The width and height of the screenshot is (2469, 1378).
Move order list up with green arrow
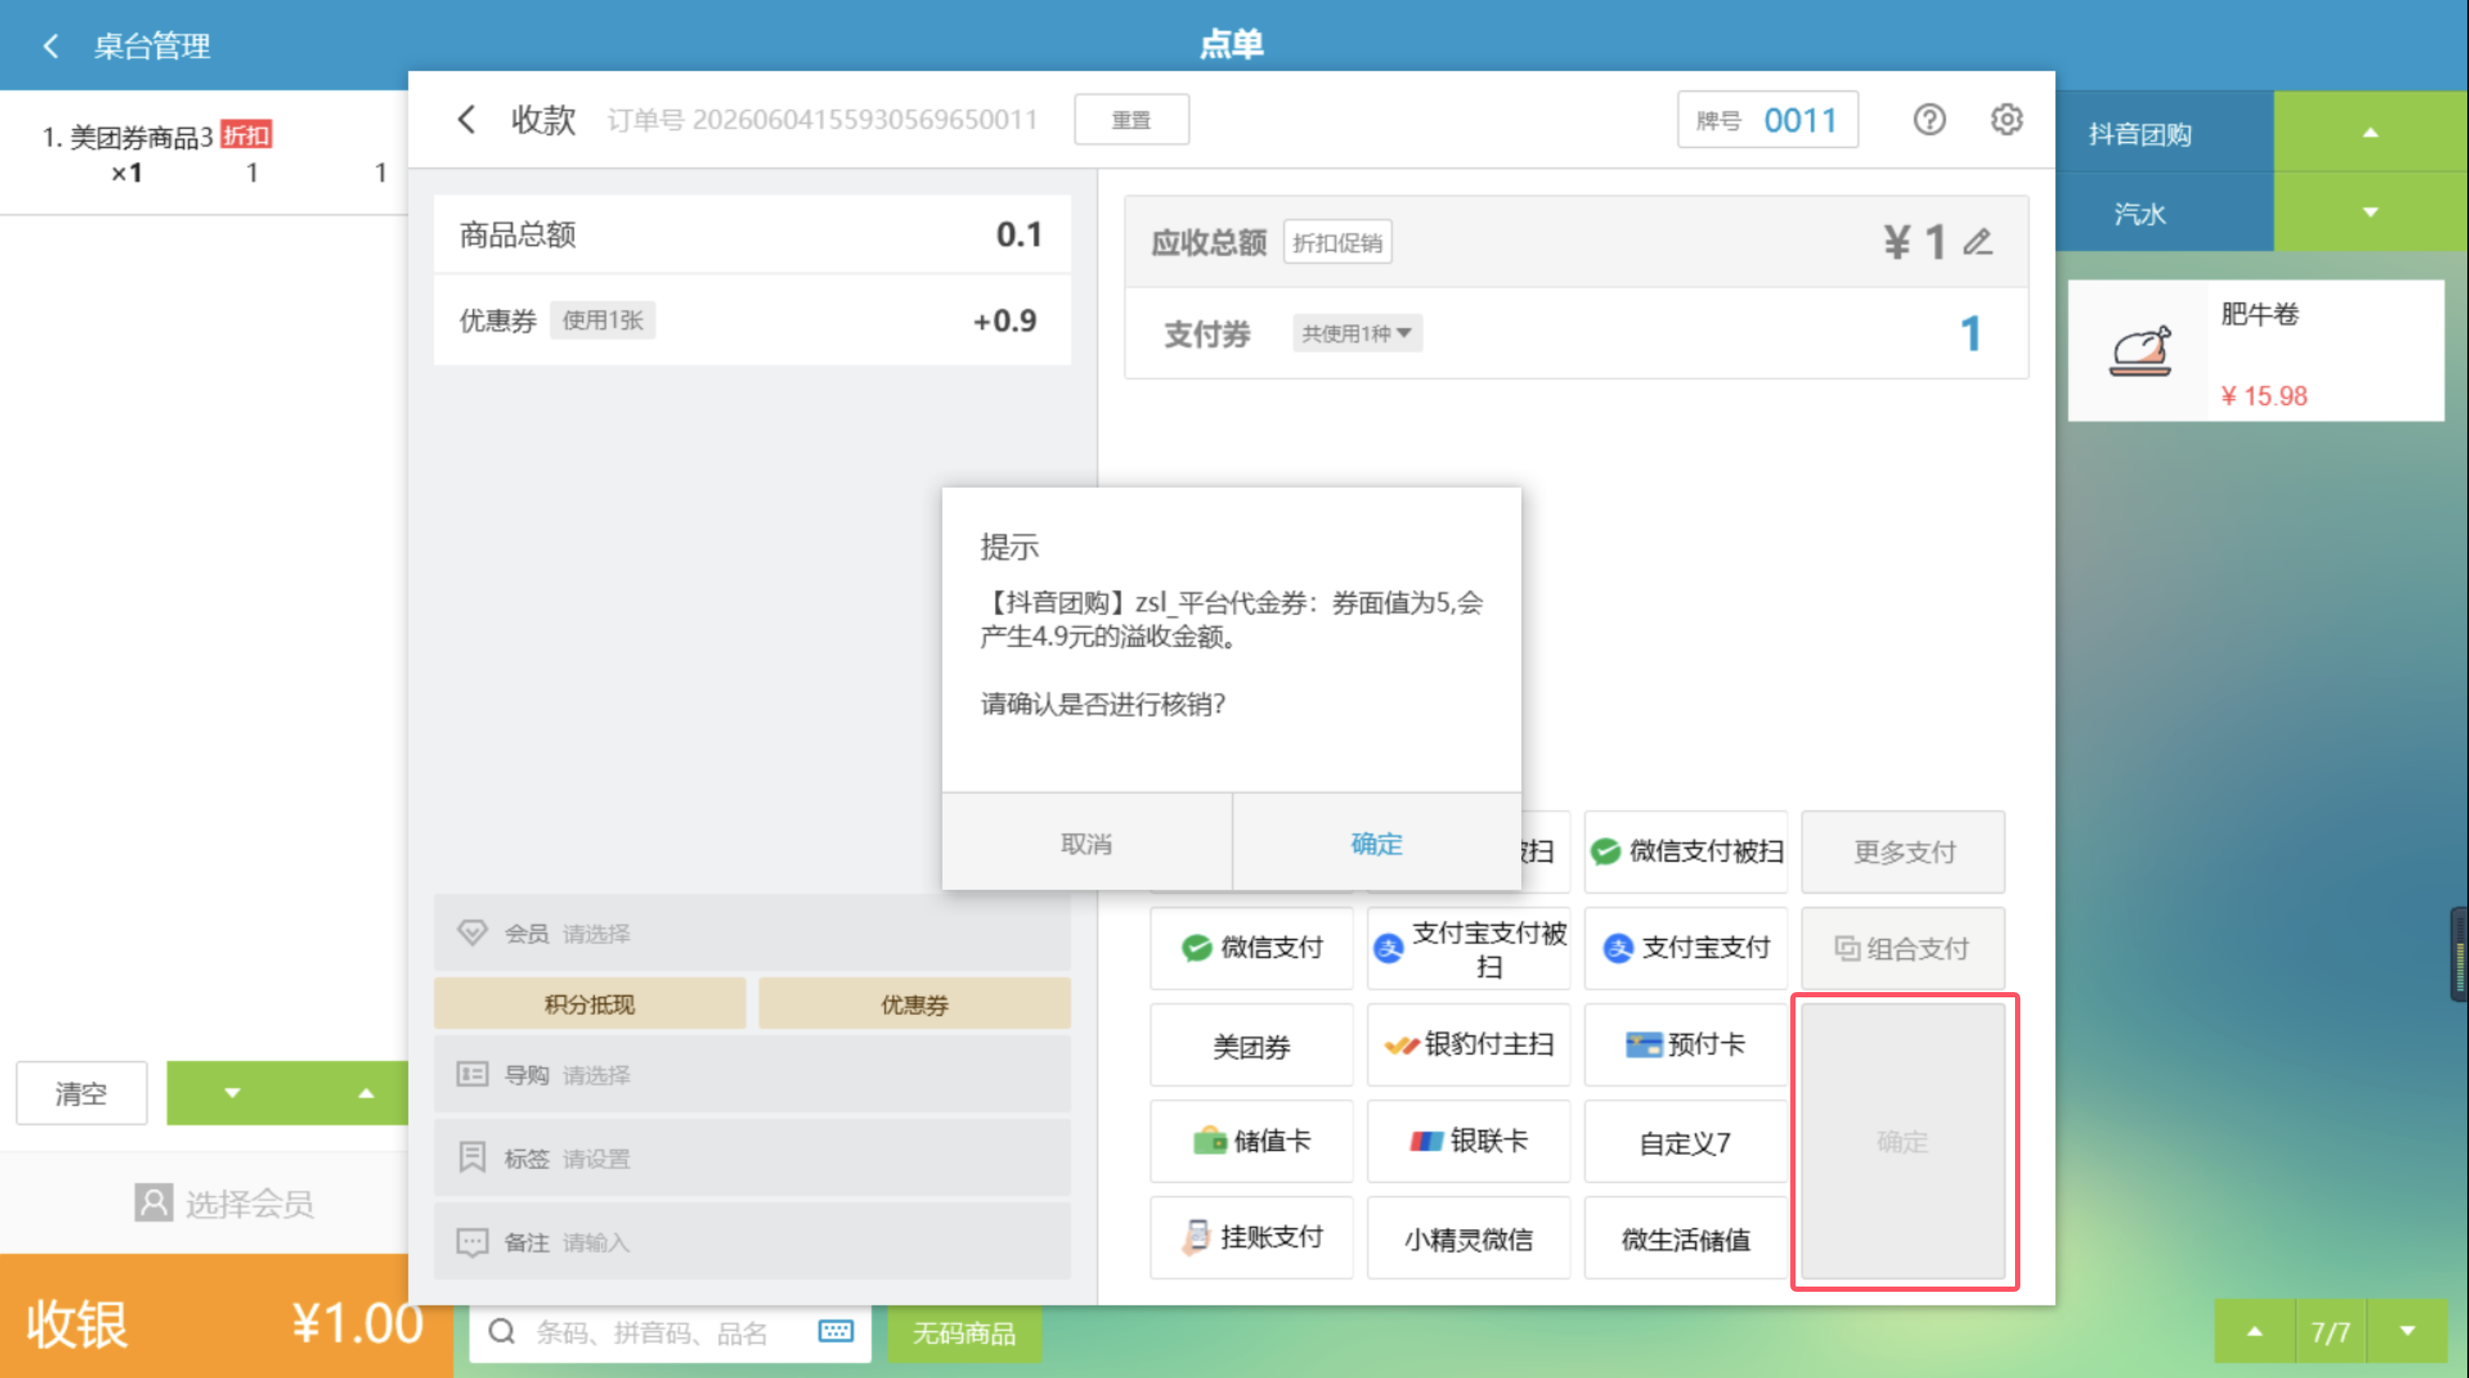pos(365,1092)
